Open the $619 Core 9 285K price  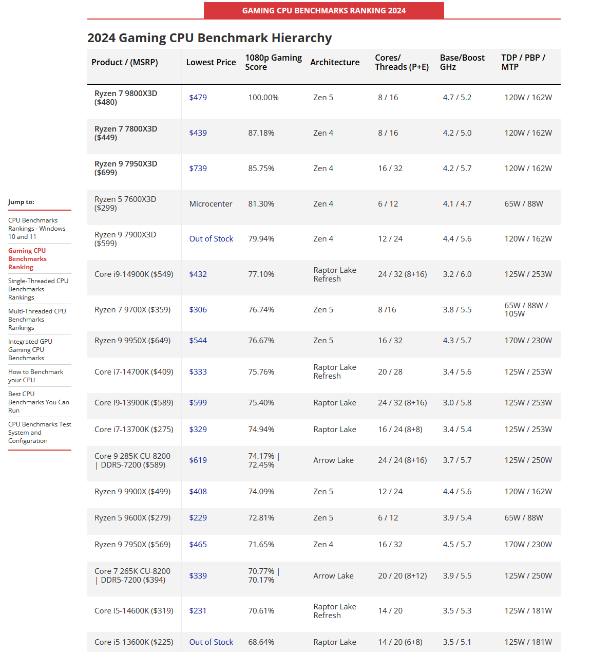tap(198, 460)
